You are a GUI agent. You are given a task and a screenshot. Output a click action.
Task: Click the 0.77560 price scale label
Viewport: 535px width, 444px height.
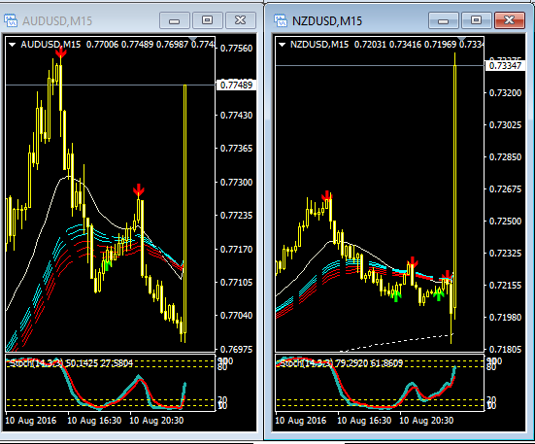click(237, 49)
